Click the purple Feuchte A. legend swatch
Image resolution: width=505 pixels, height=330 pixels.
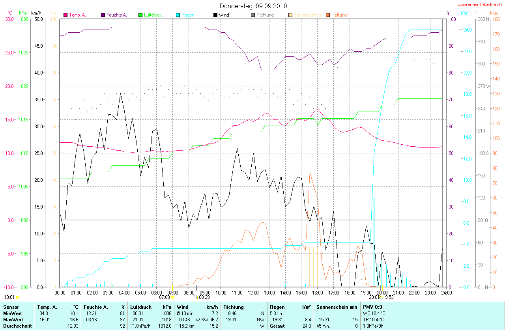103,15
